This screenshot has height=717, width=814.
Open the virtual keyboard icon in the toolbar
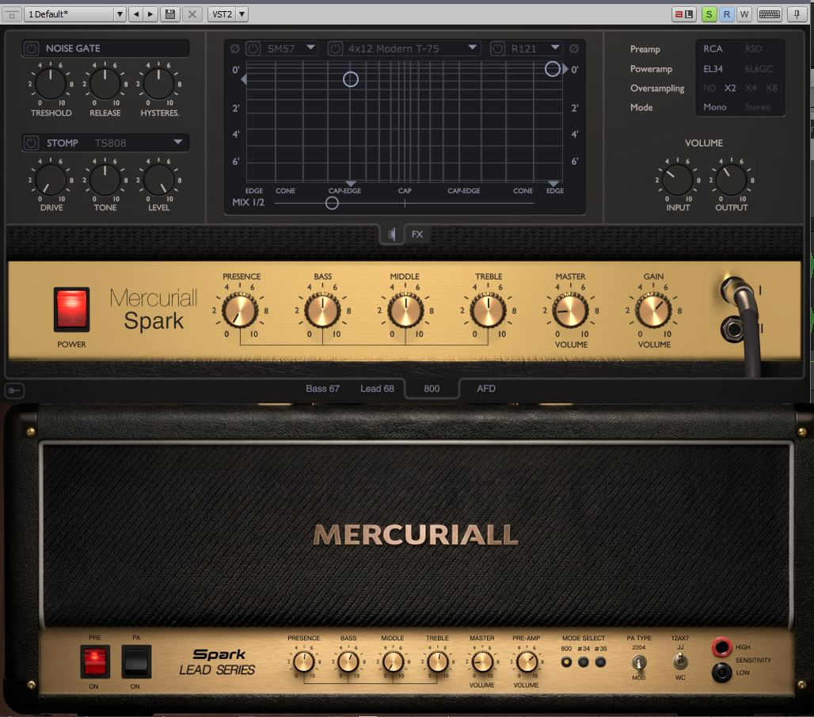(x=769, y=14)
